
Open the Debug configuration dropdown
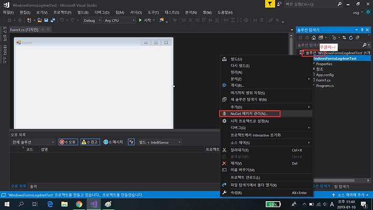click(x=92, y=20)
